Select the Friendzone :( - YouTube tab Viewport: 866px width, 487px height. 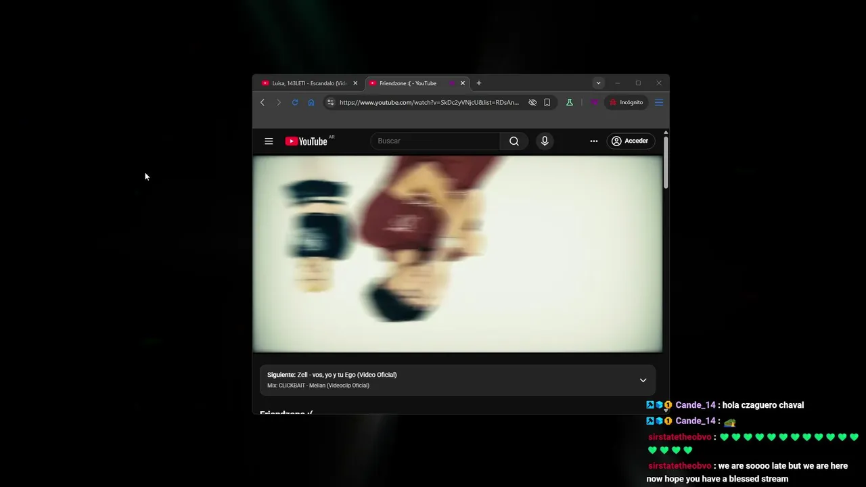[x=417, y=83]
